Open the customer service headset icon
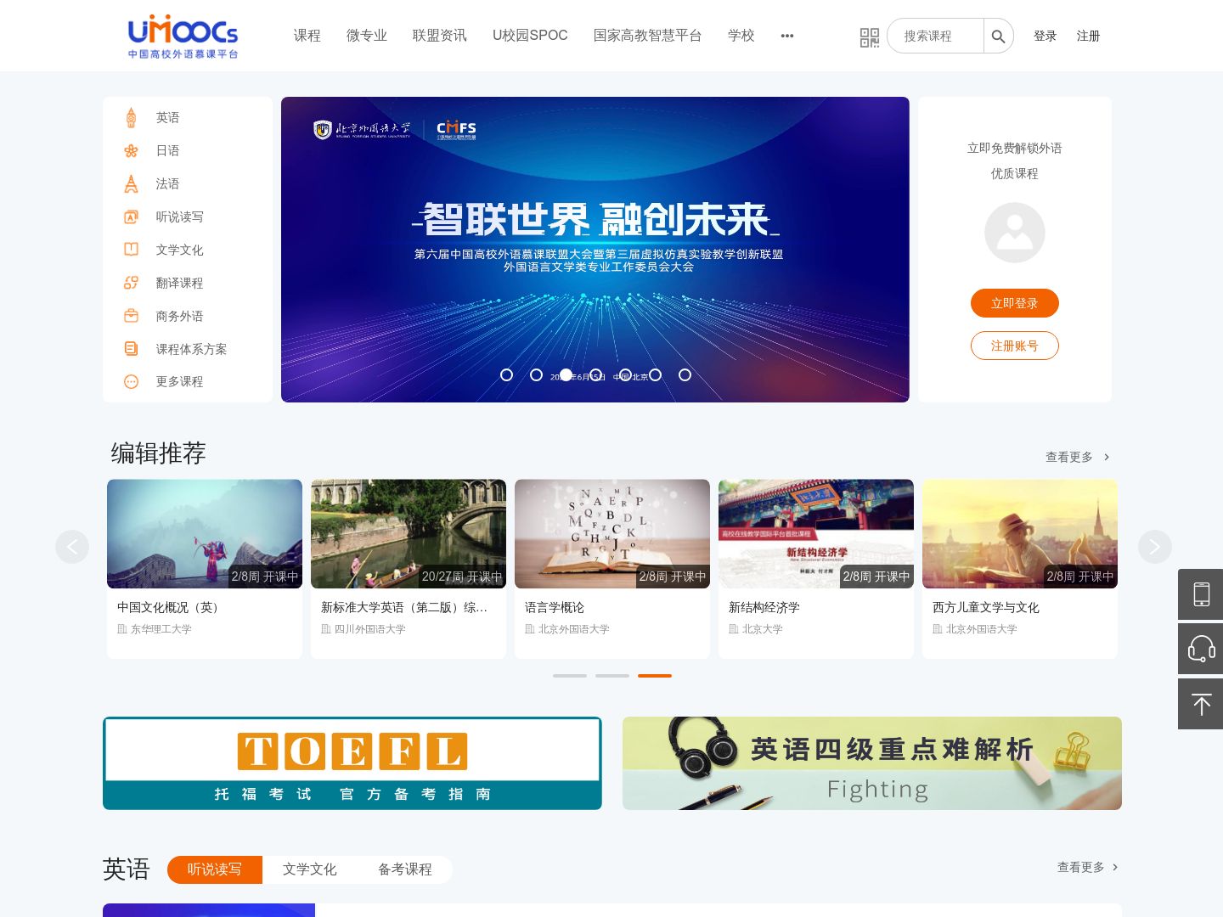This screenshot has width=1223, height=917. pyautogui.click(x=1201, y=649)
